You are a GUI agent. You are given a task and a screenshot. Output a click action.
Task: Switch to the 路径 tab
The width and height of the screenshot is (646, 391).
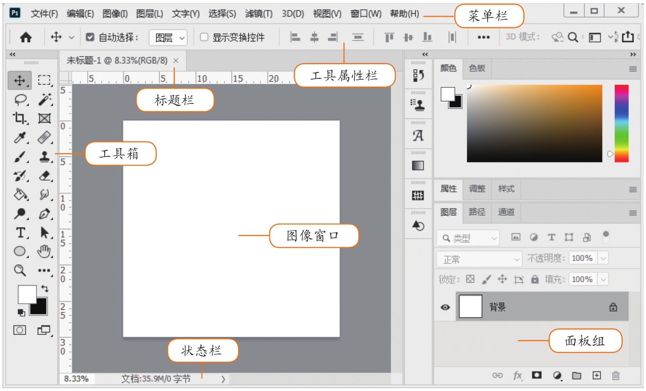tap(477, 212)
